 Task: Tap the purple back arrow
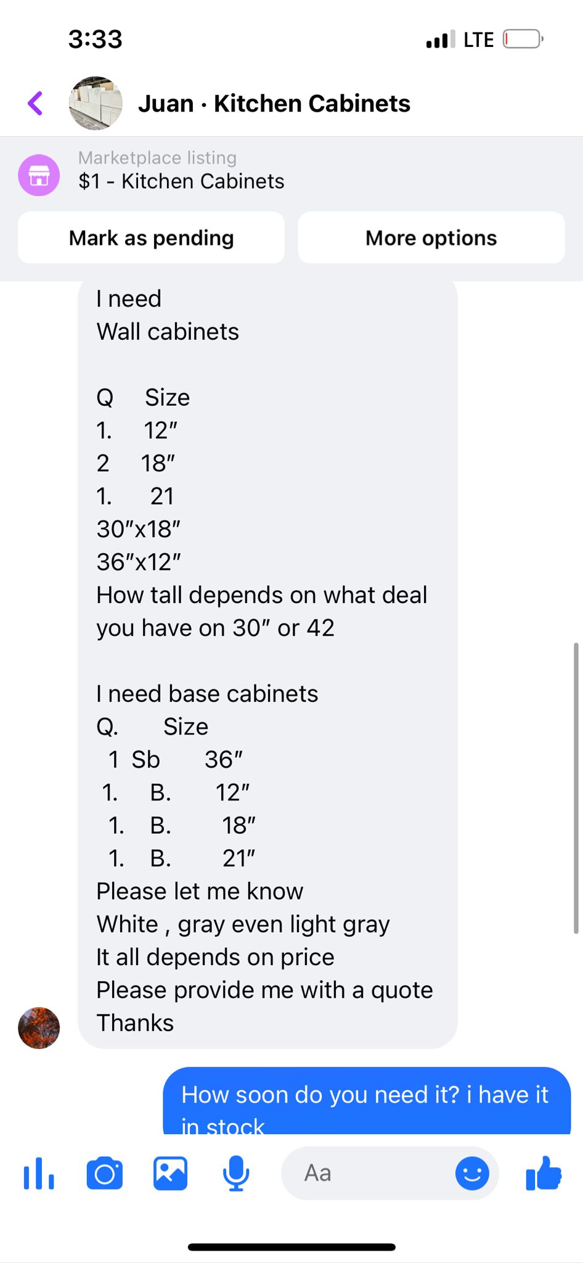point(36,104)
